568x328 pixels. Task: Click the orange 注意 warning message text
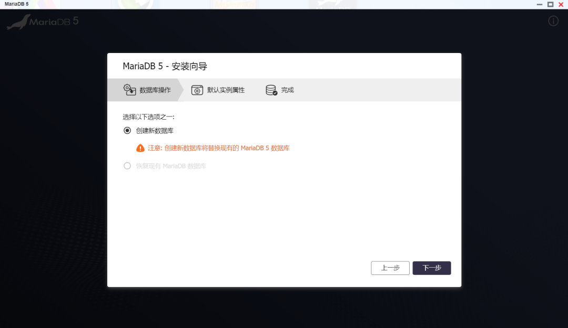point(218,148)
